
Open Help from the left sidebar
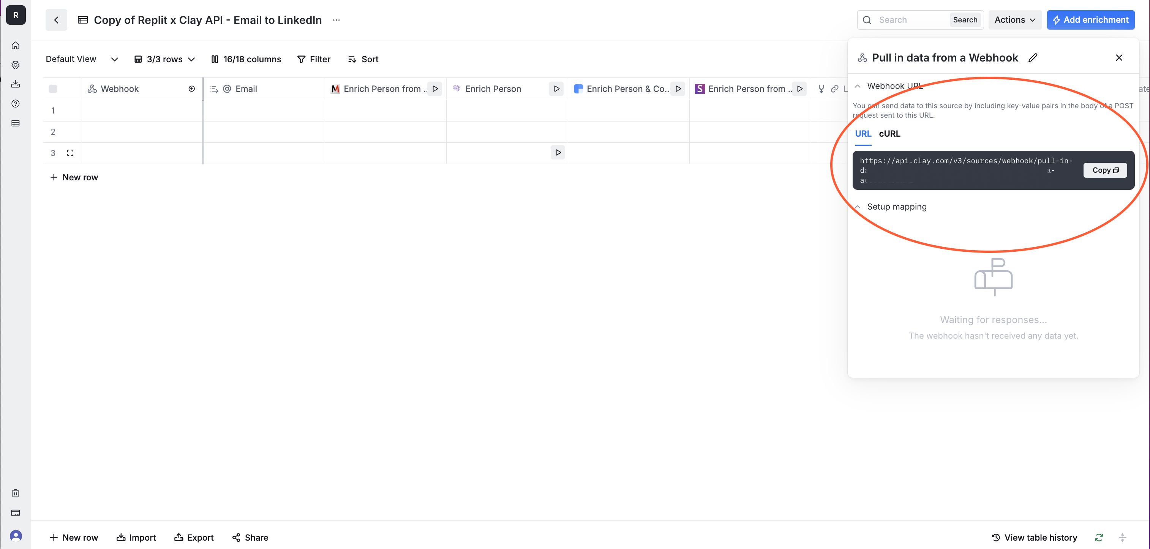coord(16,104)
